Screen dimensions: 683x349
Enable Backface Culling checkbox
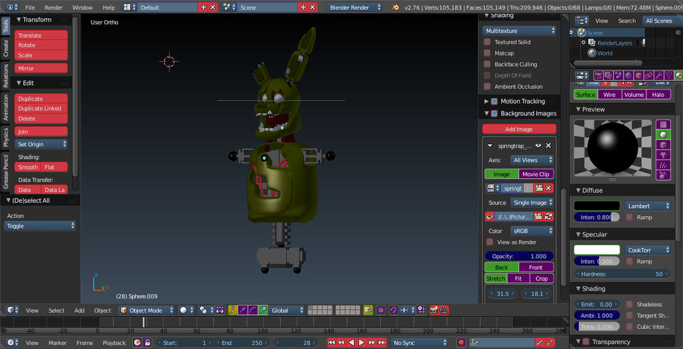(x=488, y=64)
